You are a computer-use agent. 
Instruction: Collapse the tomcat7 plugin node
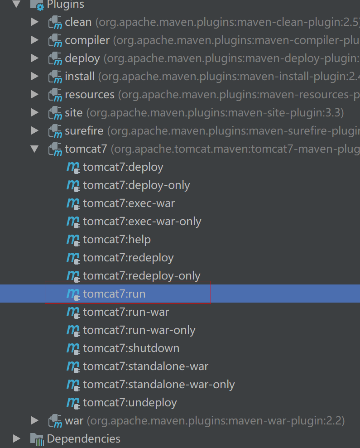[35, 149]
